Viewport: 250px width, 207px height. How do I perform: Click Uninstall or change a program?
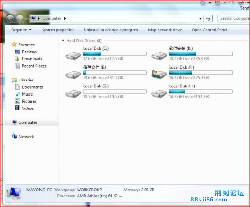(x=111, y=30)
